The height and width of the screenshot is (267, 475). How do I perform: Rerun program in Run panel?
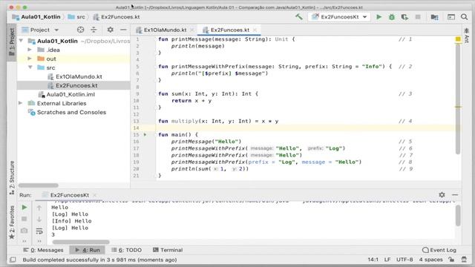(24, 208)
